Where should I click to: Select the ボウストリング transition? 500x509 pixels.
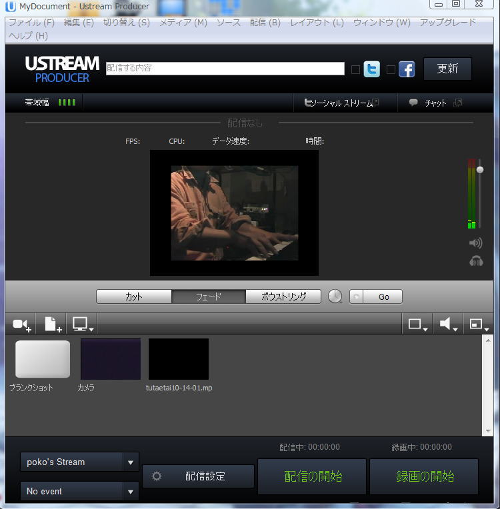(283, 296)
